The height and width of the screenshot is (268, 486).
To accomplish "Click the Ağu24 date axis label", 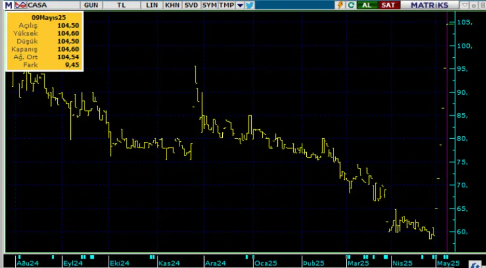I will 27,263.
